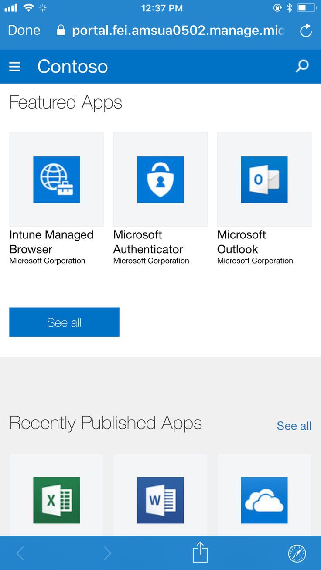The width and height of the screenshot is (321, 570).
Task: Tap Microsoft Corporation under Intune Managed Browser
Action: pos(47,261)
